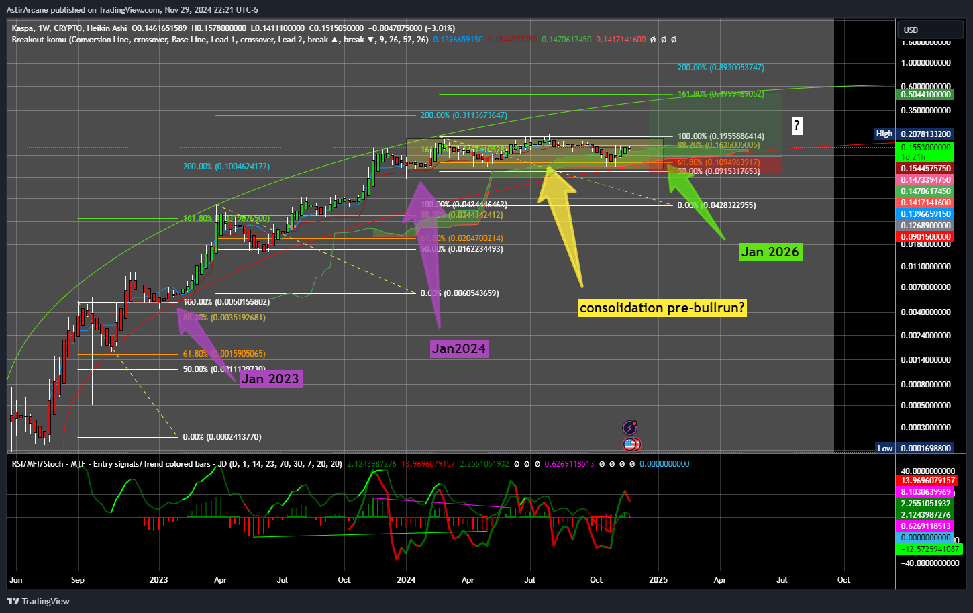Click the 200.00% (0.1004624172) Fibonacci label

(226, 167)
